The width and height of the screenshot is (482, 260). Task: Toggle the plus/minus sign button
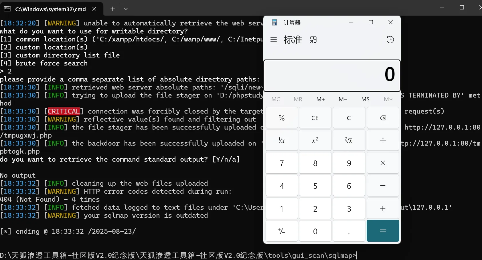coord(282,231)
